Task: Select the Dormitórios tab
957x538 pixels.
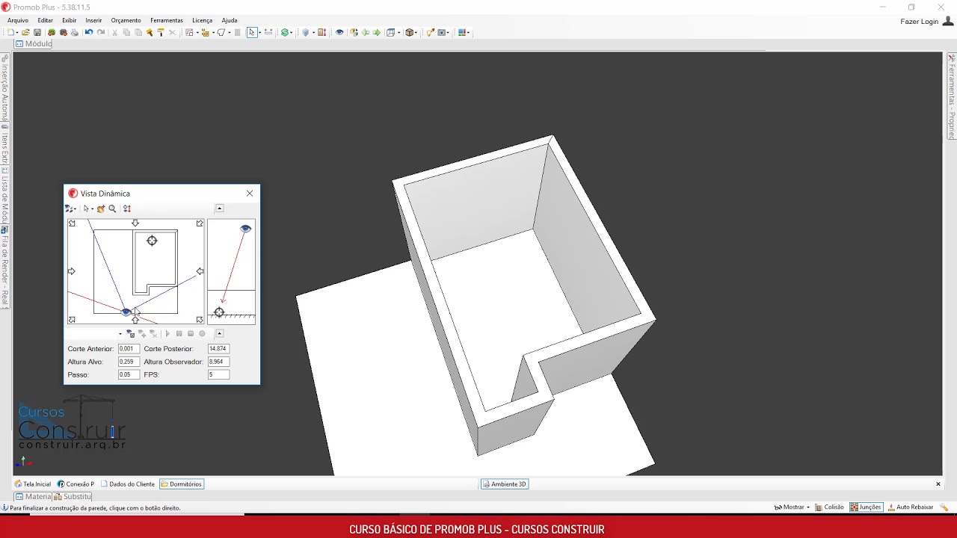Action: [182, 484]
